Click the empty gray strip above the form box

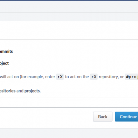tap(69, 17)
